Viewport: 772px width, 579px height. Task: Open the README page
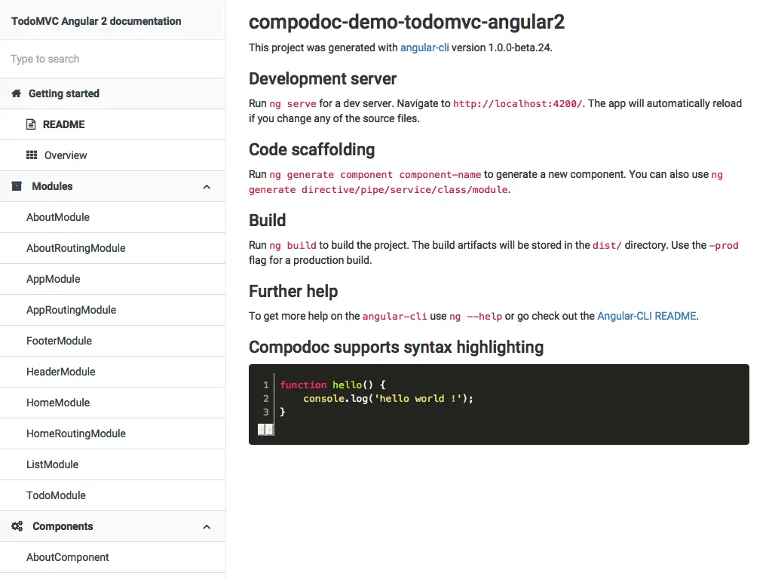(113, 124)
